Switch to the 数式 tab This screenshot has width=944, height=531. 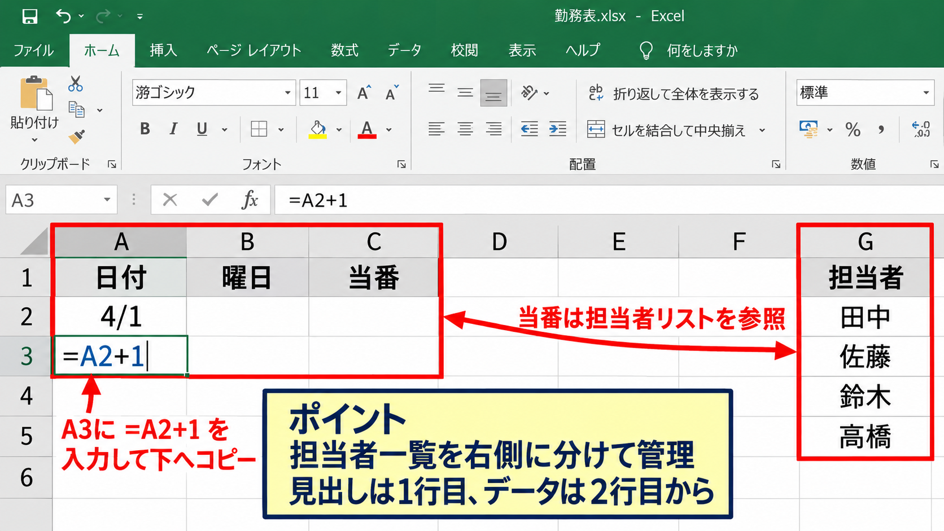344,50
